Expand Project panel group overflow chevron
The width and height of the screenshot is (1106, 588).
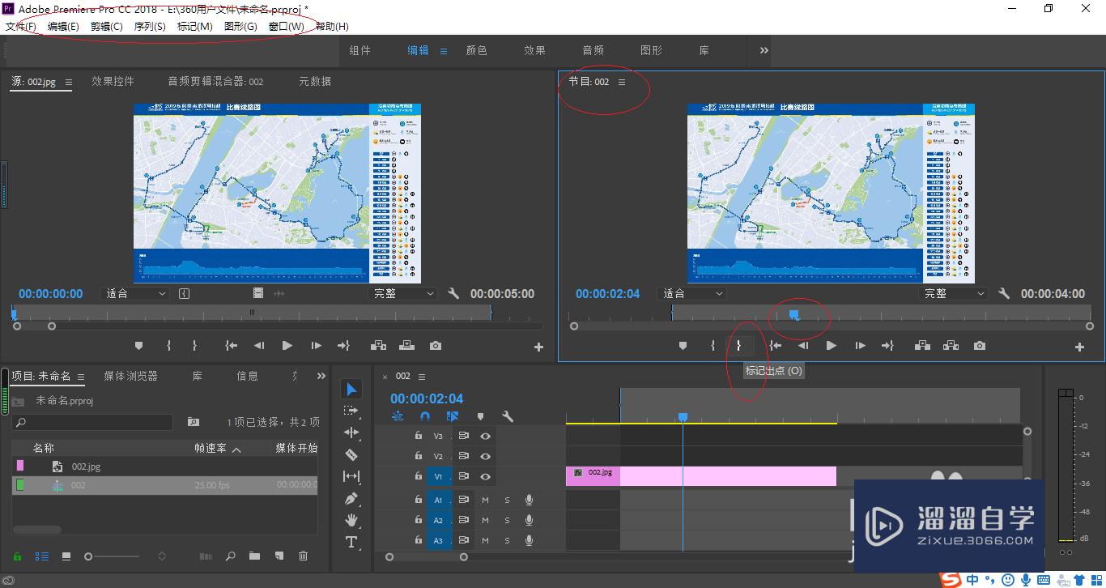coord(321,376)
